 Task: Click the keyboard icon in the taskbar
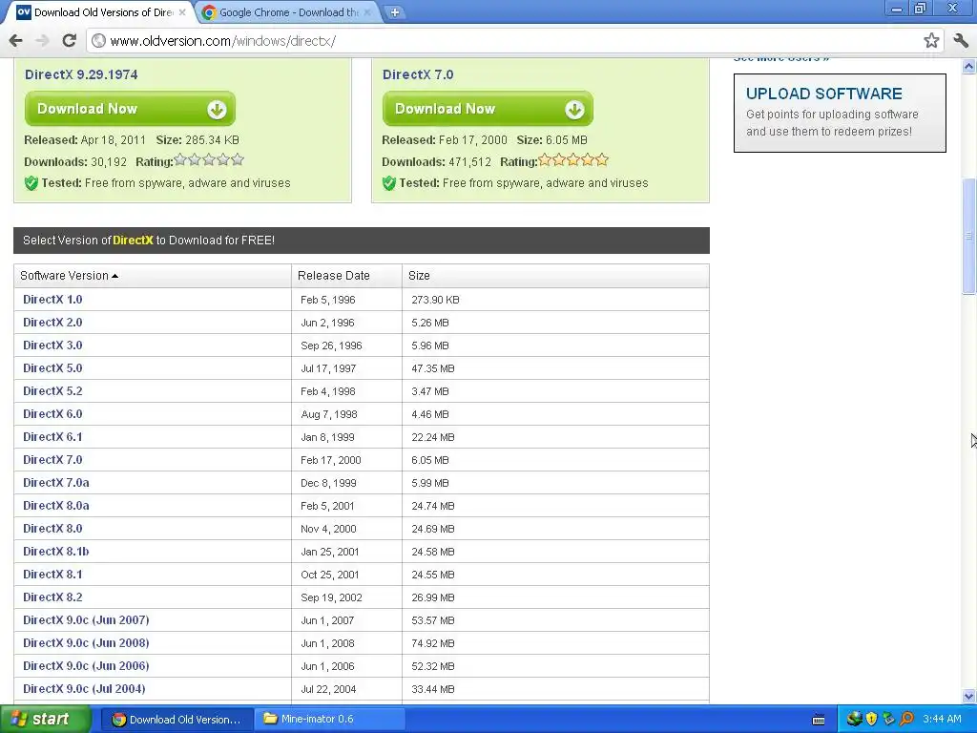pyautogui.click(x=819, y=720)
